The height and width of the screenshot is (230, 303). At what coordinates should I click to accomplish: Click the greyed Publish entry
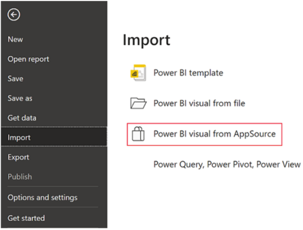click(20, 177)
